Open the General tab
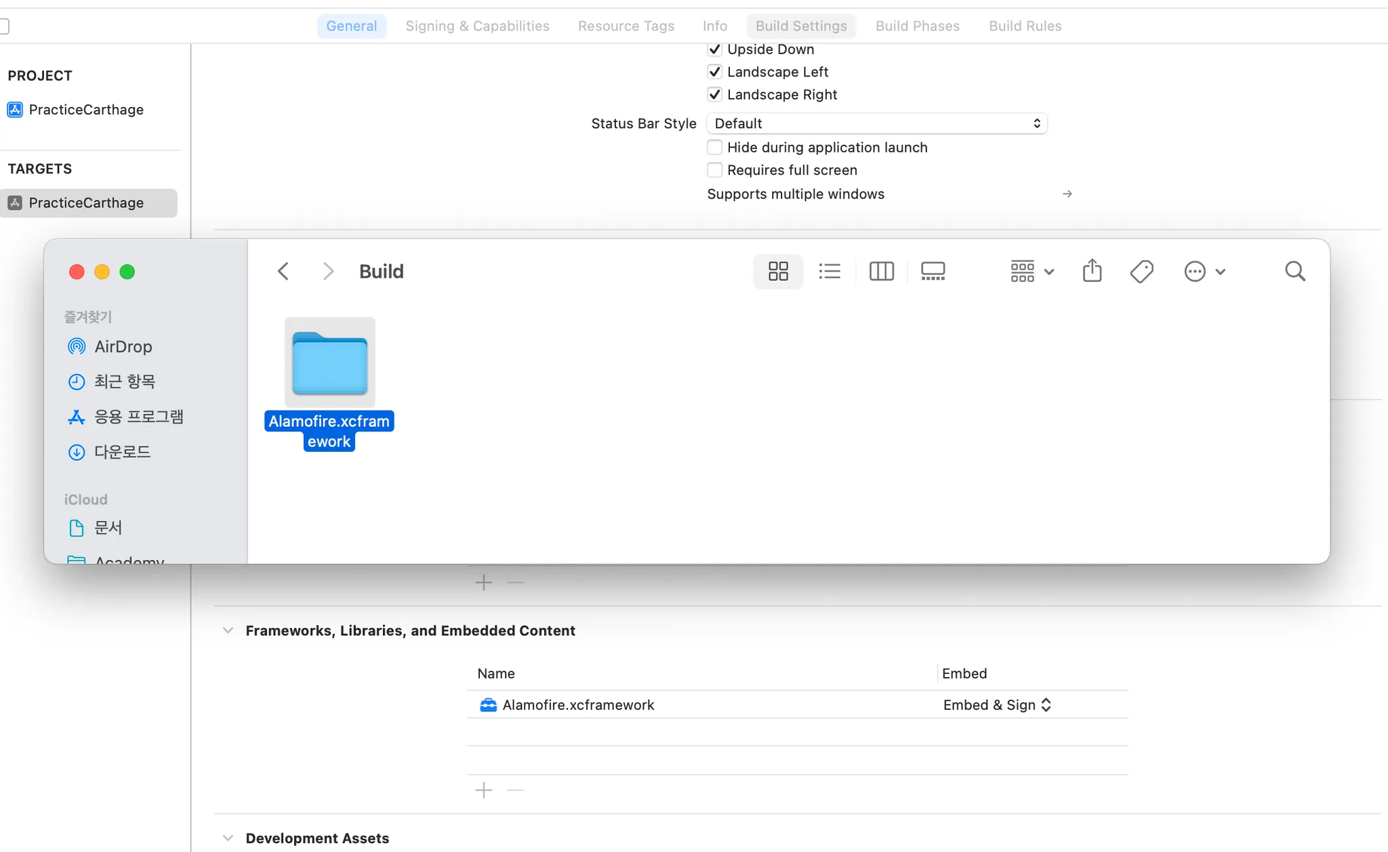Image resolution: width=1388 pixels, height=852 pixels. coord(352,26)
